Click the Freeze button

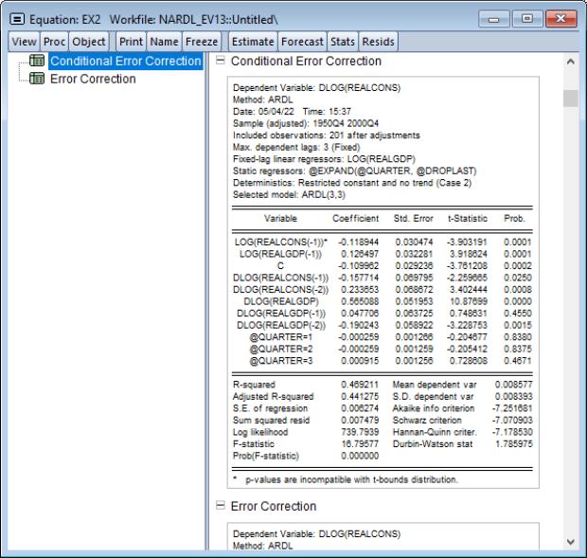200,42
